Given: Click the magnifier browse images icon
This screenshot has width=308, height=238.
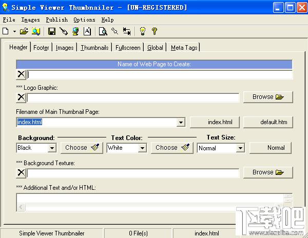Looking at the screenshot, I should click(x=36, y=31).
